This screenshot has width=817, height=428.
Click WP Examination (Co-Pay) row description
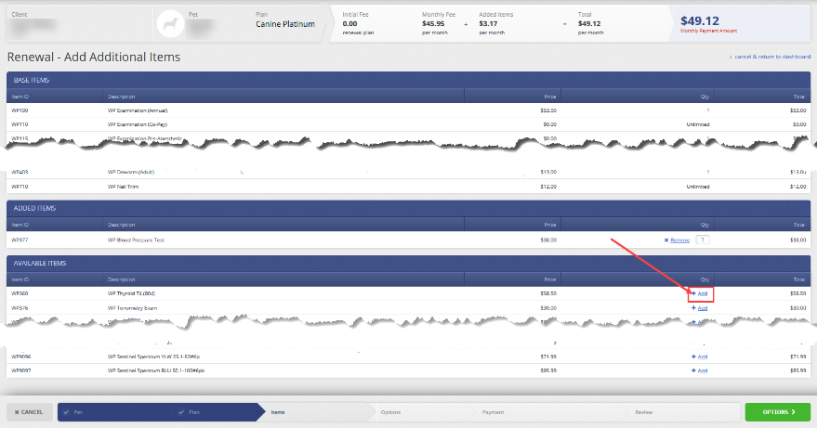click(x=138, y=124)
